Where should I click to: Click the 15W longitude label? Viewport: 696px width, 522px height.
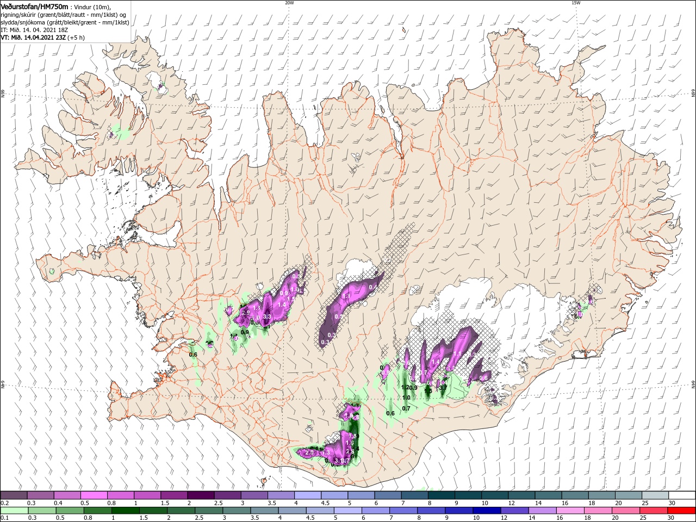pos(575,3)
